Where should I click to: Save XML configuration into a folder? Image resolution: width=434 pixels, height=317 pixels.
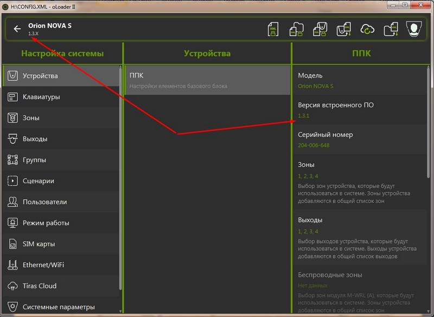click(296, 29)
